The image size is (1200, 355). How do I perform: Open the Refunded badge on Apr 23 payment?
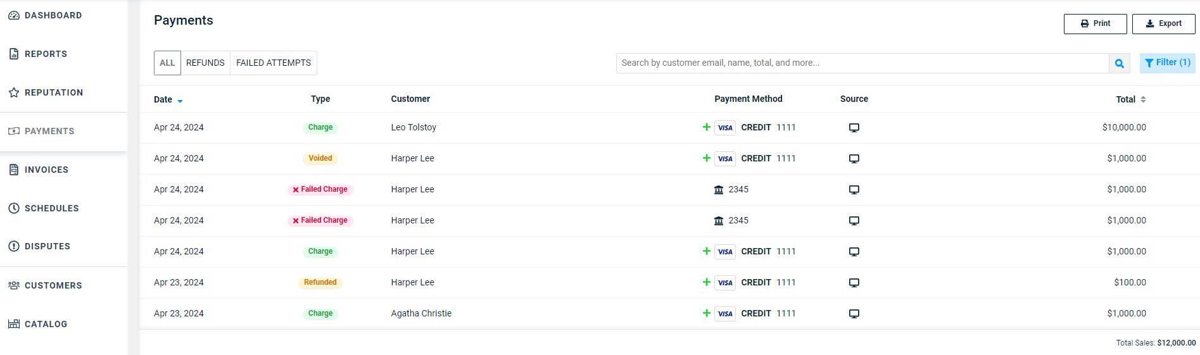point(320,283)
